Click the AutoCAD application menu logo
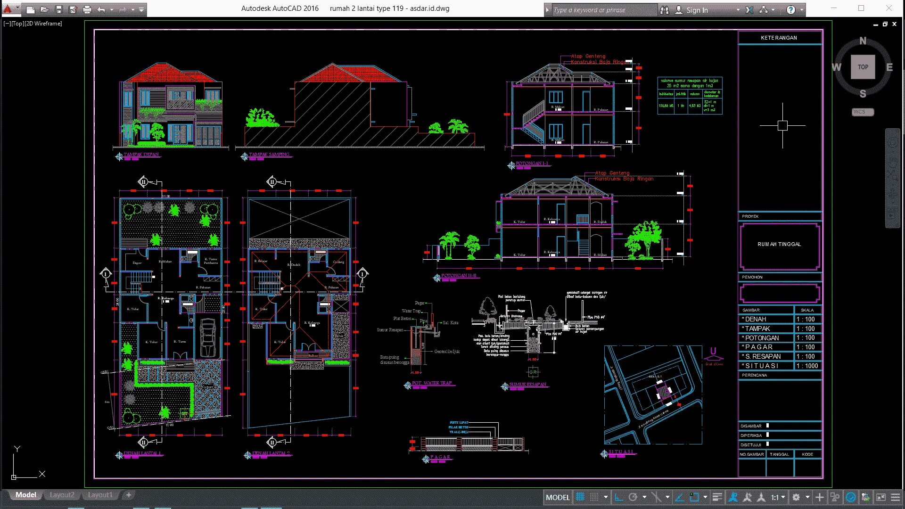 pos(8,8)
